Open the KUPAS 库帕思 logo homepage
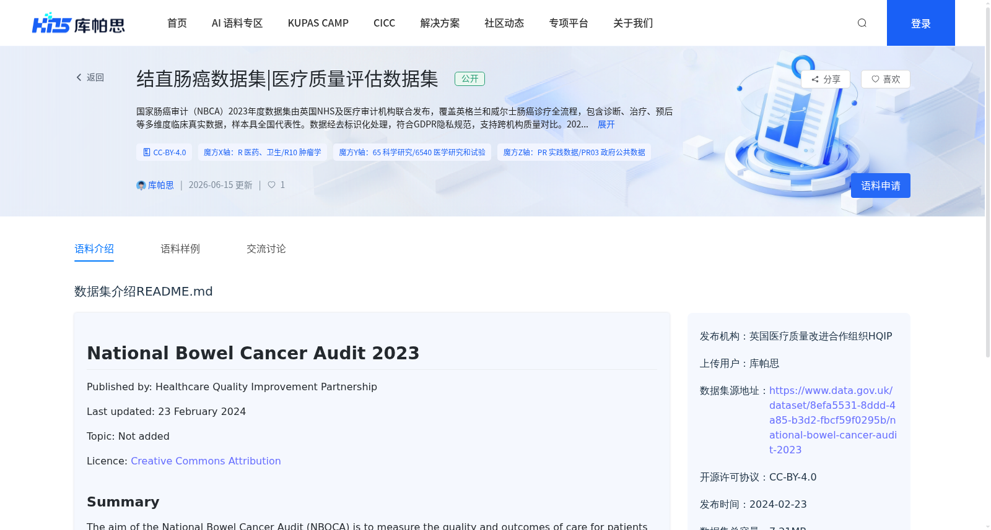Screen dimensions: 991x530 tap(79, 24)
